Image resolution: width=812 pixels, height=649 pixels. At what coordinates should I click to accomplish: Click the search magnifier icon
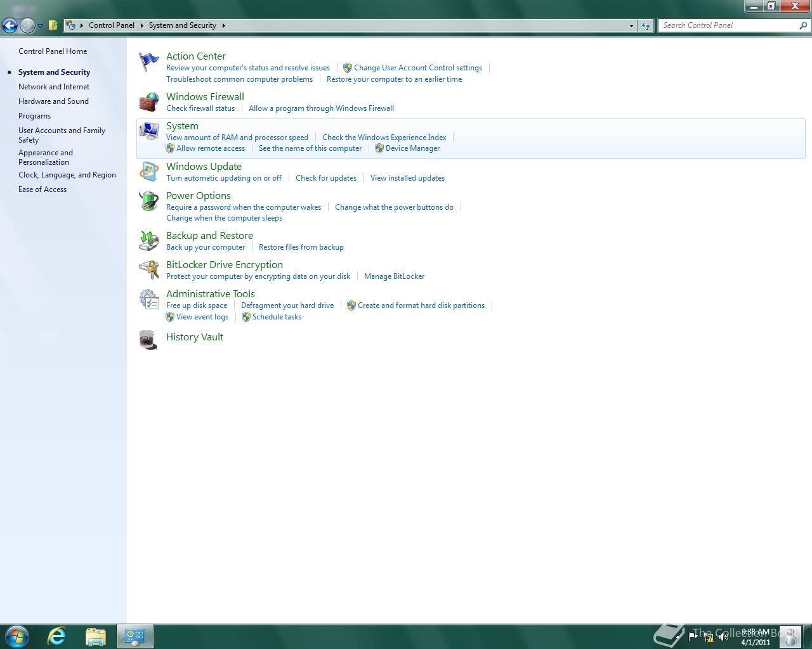[x=803, y=25]
